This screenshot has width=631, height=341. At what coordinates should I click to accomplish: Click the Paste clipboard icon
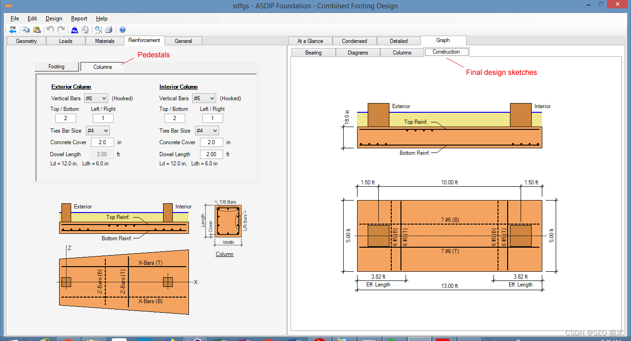(37, 30)
